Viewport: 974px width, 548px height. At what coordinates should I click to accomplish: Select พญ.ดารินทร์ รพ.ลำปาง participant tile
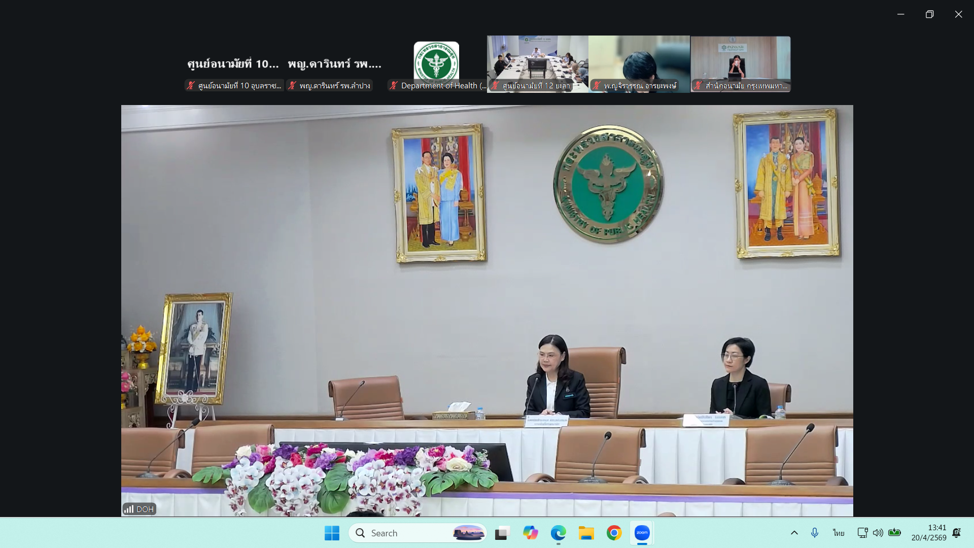click(334, 64)
